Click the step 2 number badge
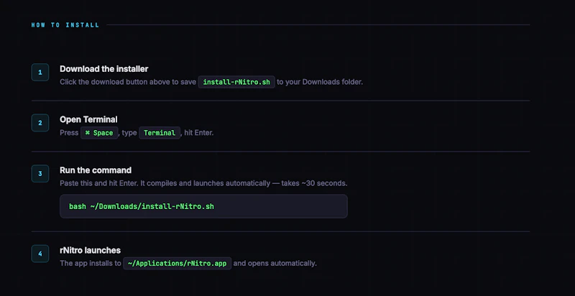 (x=40, y=123)
